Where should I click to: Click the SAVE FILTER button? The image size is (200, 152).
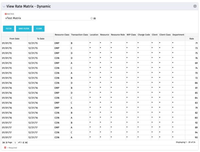point(24,29)
